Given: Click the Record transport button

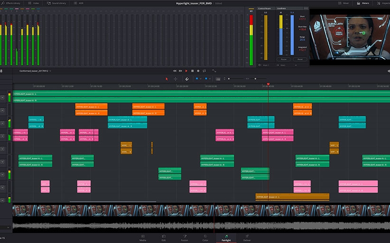Looking at the screenshot, I should [197, 71].
